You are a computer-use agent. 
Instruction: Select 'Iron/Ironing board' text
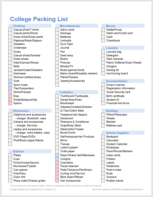pyautogui.click(x=117, y=73)
